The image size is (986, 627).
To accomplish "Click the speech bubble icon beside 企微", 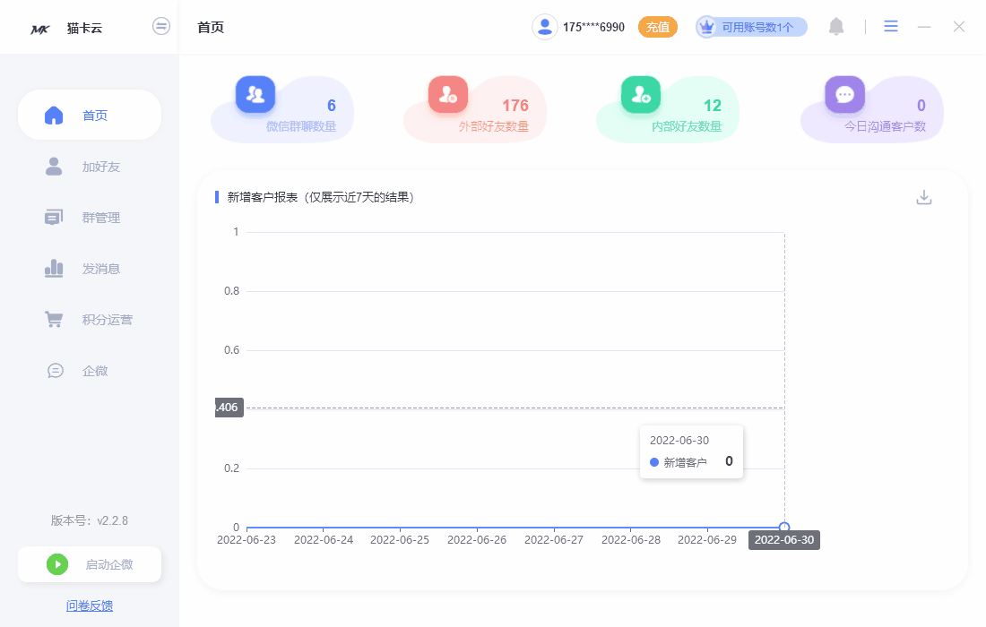I will click(56, 371).
